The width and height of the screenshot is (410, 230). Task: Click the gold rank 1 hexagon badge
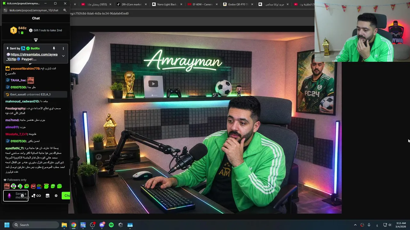coord(13,30)
